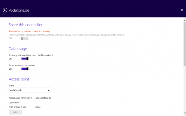This screenshot has height=116, width=186.
Task: Go back using the arrow icon
Action: click(x=5, y=10)
